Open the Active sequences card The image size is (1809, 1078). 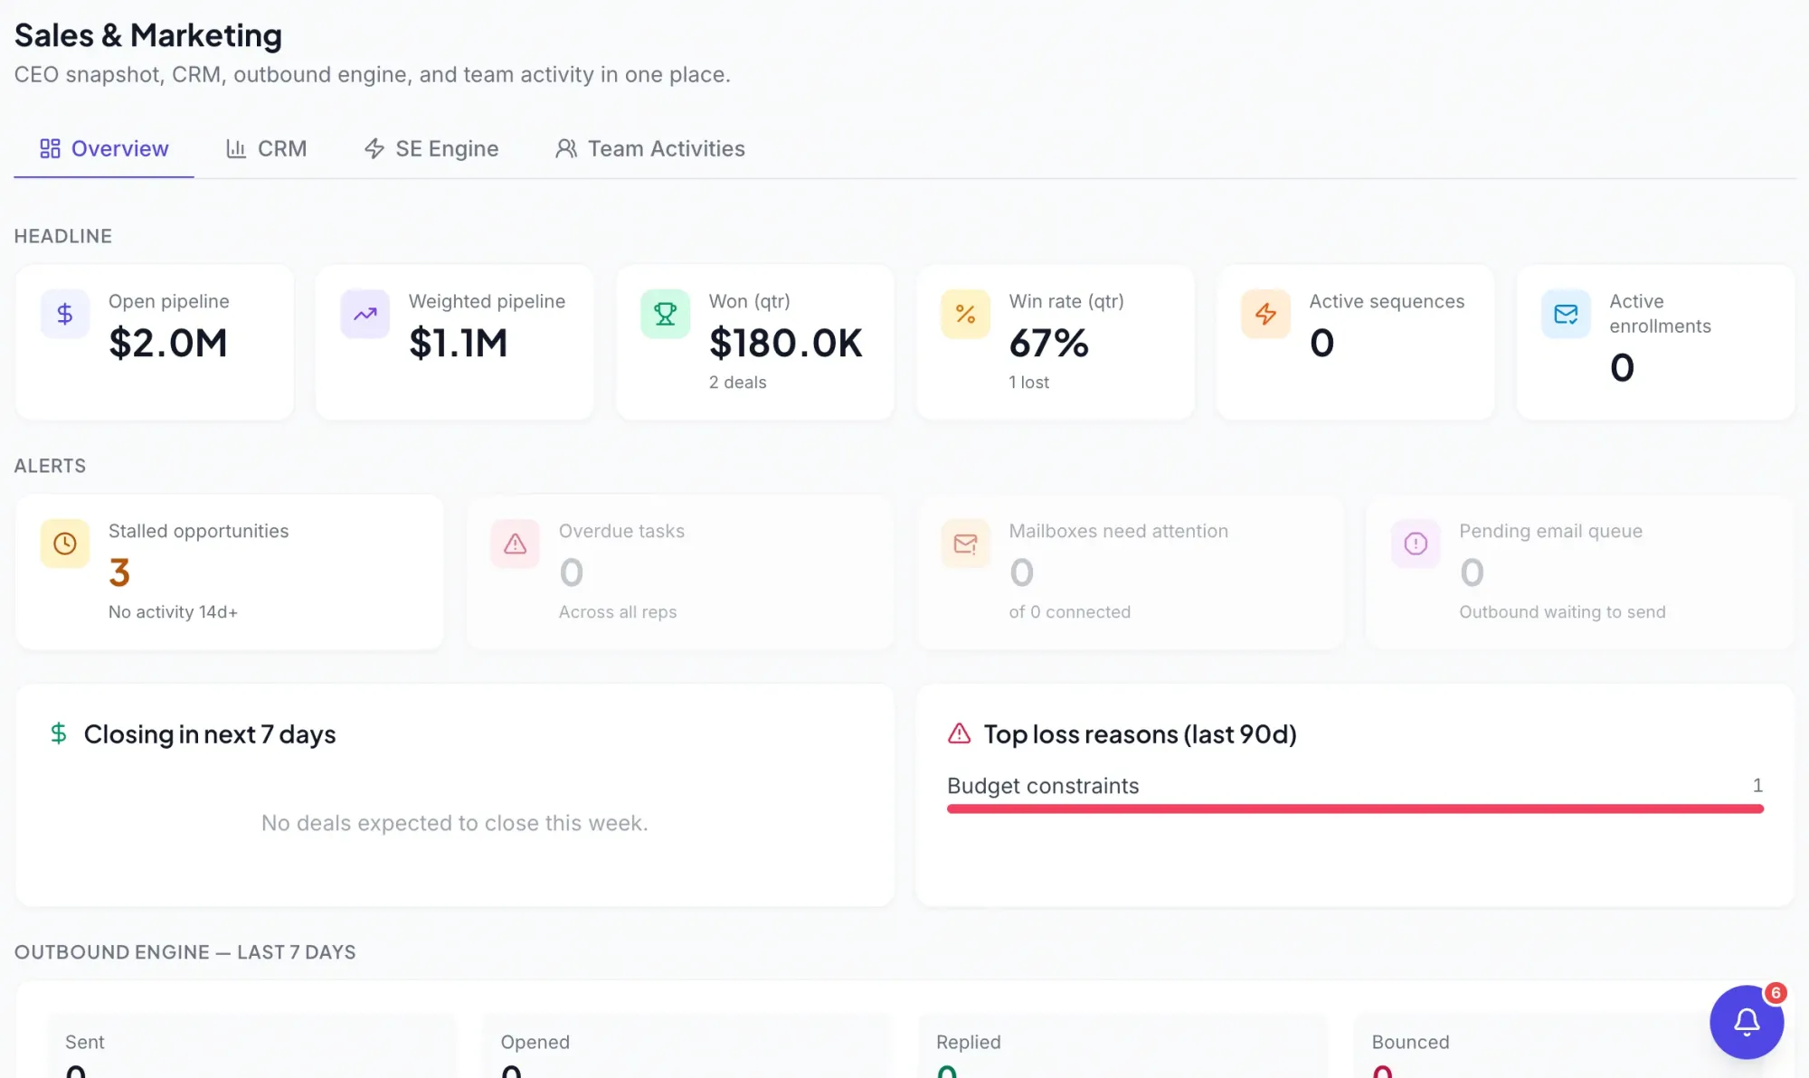click(1356, 342)
